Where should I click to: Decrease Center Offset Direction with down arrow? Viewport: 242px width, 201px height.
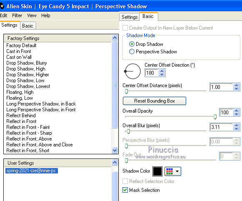pyautogui.click(x=162, y=75)
